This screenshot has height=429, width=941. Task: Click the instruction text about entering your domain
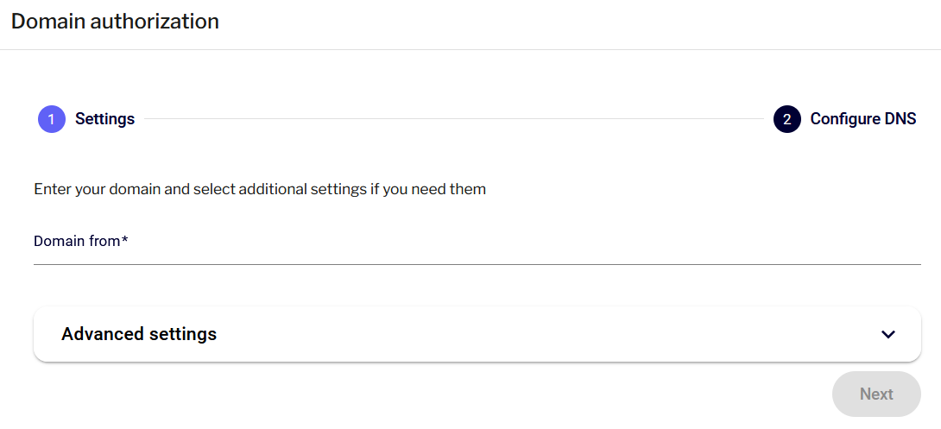click(x=260, y=189)
